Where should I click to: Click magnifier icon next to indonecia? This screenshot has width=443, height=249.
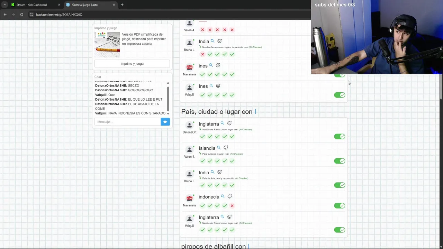tap(223, 196)
